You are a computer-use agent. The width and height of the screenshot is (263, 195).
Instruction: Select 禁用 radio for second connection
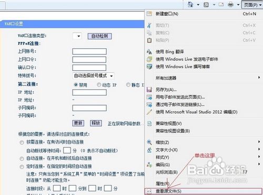pos(76,85)
